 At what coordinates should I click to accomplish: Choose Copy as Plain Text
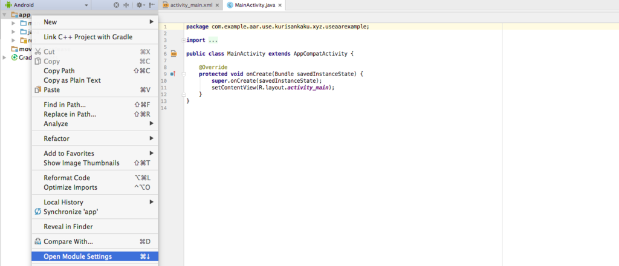click(95, 80)
